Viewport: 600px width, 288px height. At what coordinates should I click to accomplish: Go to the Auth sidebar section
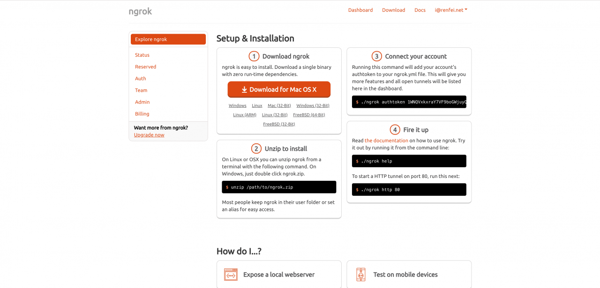[141, 78]
